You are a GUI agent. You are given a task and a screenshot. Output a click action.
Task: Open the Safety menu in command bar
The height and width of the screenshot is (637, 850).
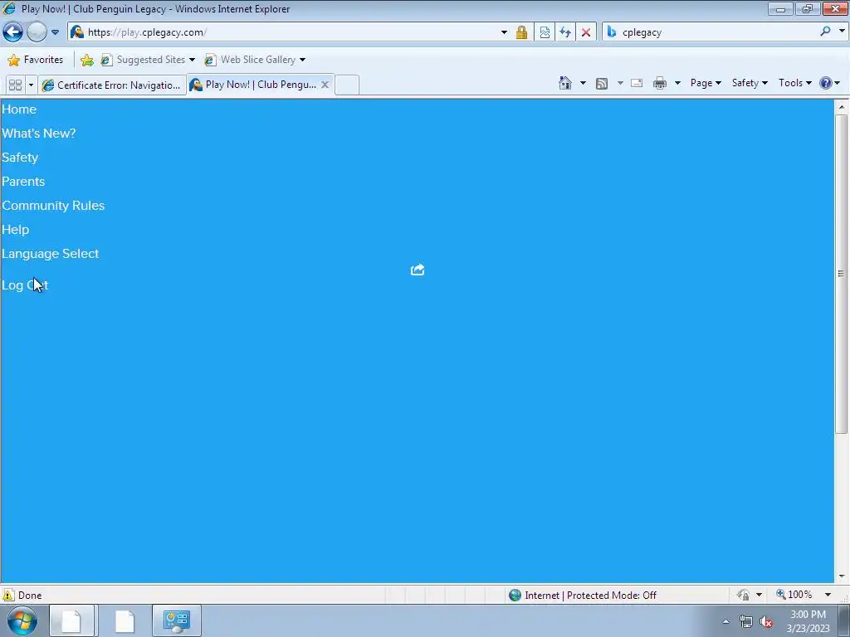click(x=750, y=83)
